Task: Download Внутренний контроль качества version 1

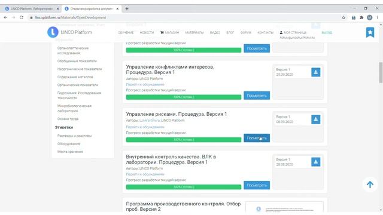Action: 315,162
